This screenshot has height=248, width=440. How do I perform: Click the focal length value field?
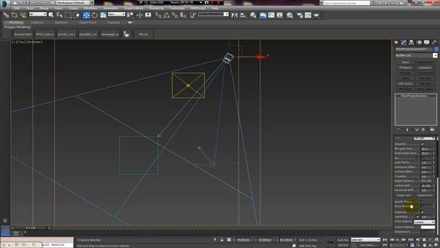click(x=426, y=153)
